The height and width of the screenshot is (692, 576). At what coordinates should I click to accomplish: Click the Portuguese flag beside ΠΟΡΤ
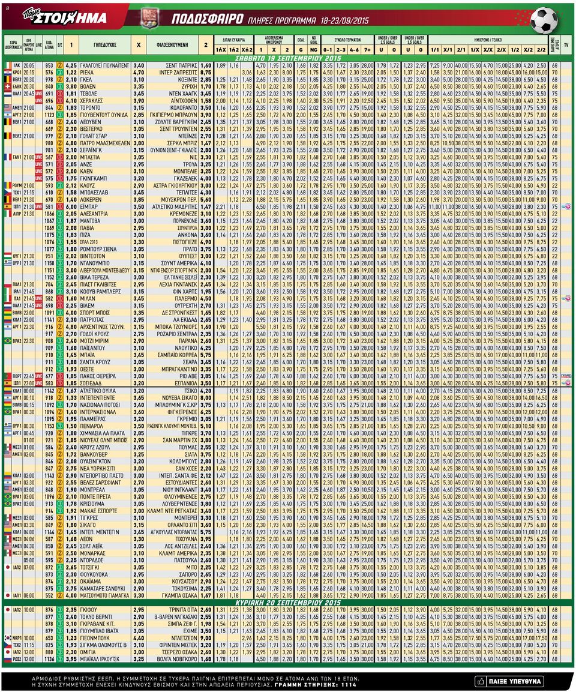(7, 376)
